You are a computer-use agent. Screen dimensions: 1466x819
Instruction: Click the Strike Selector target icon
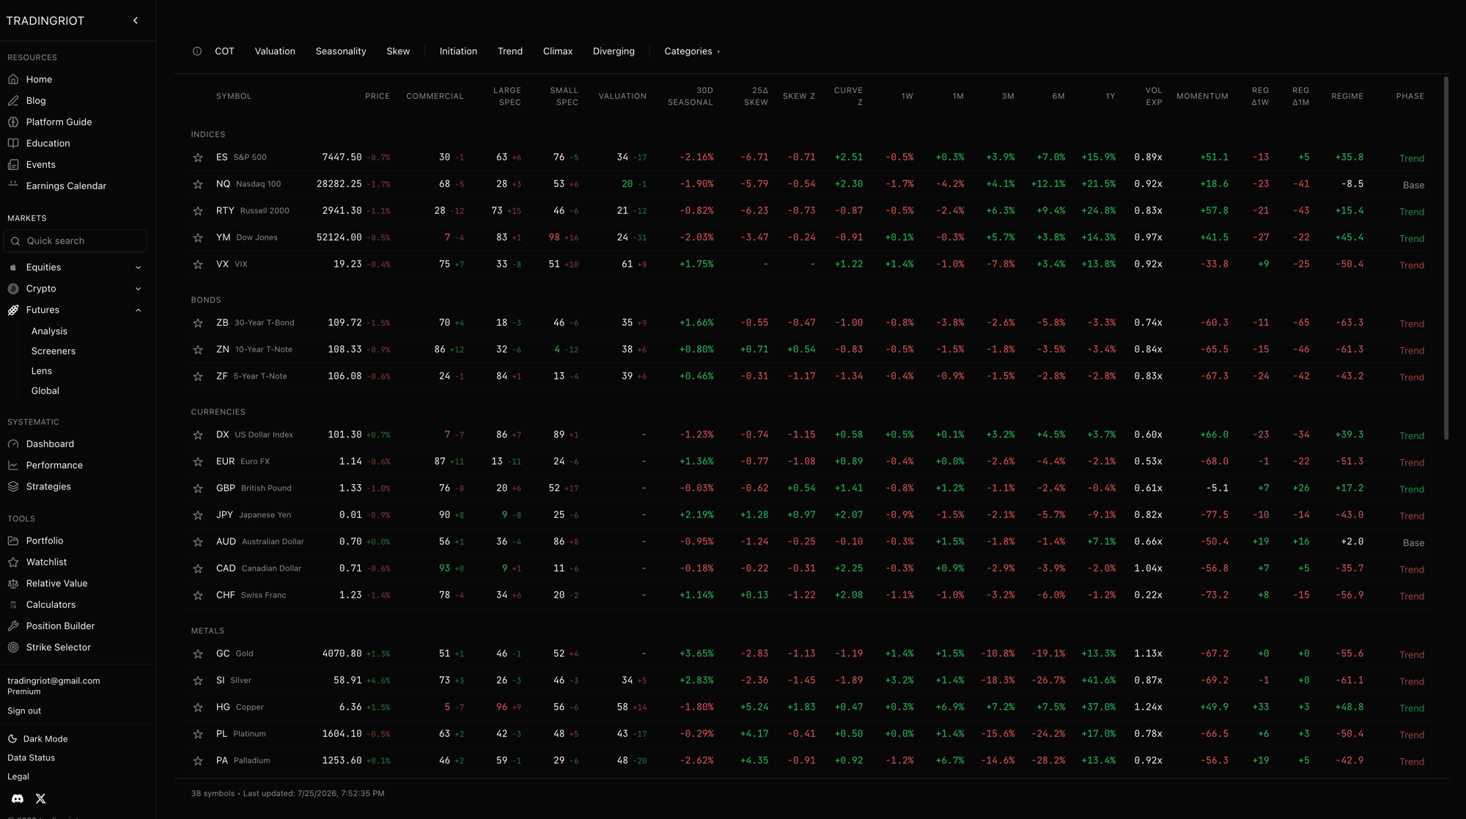[x=13, y=647]
